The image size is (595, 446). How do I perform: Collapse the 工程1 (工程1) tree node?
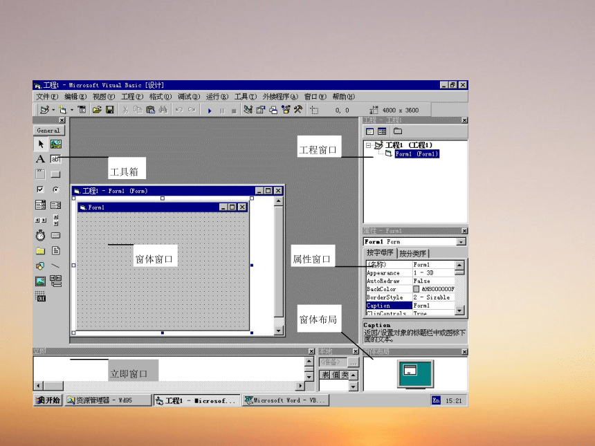tap(368, 145)
